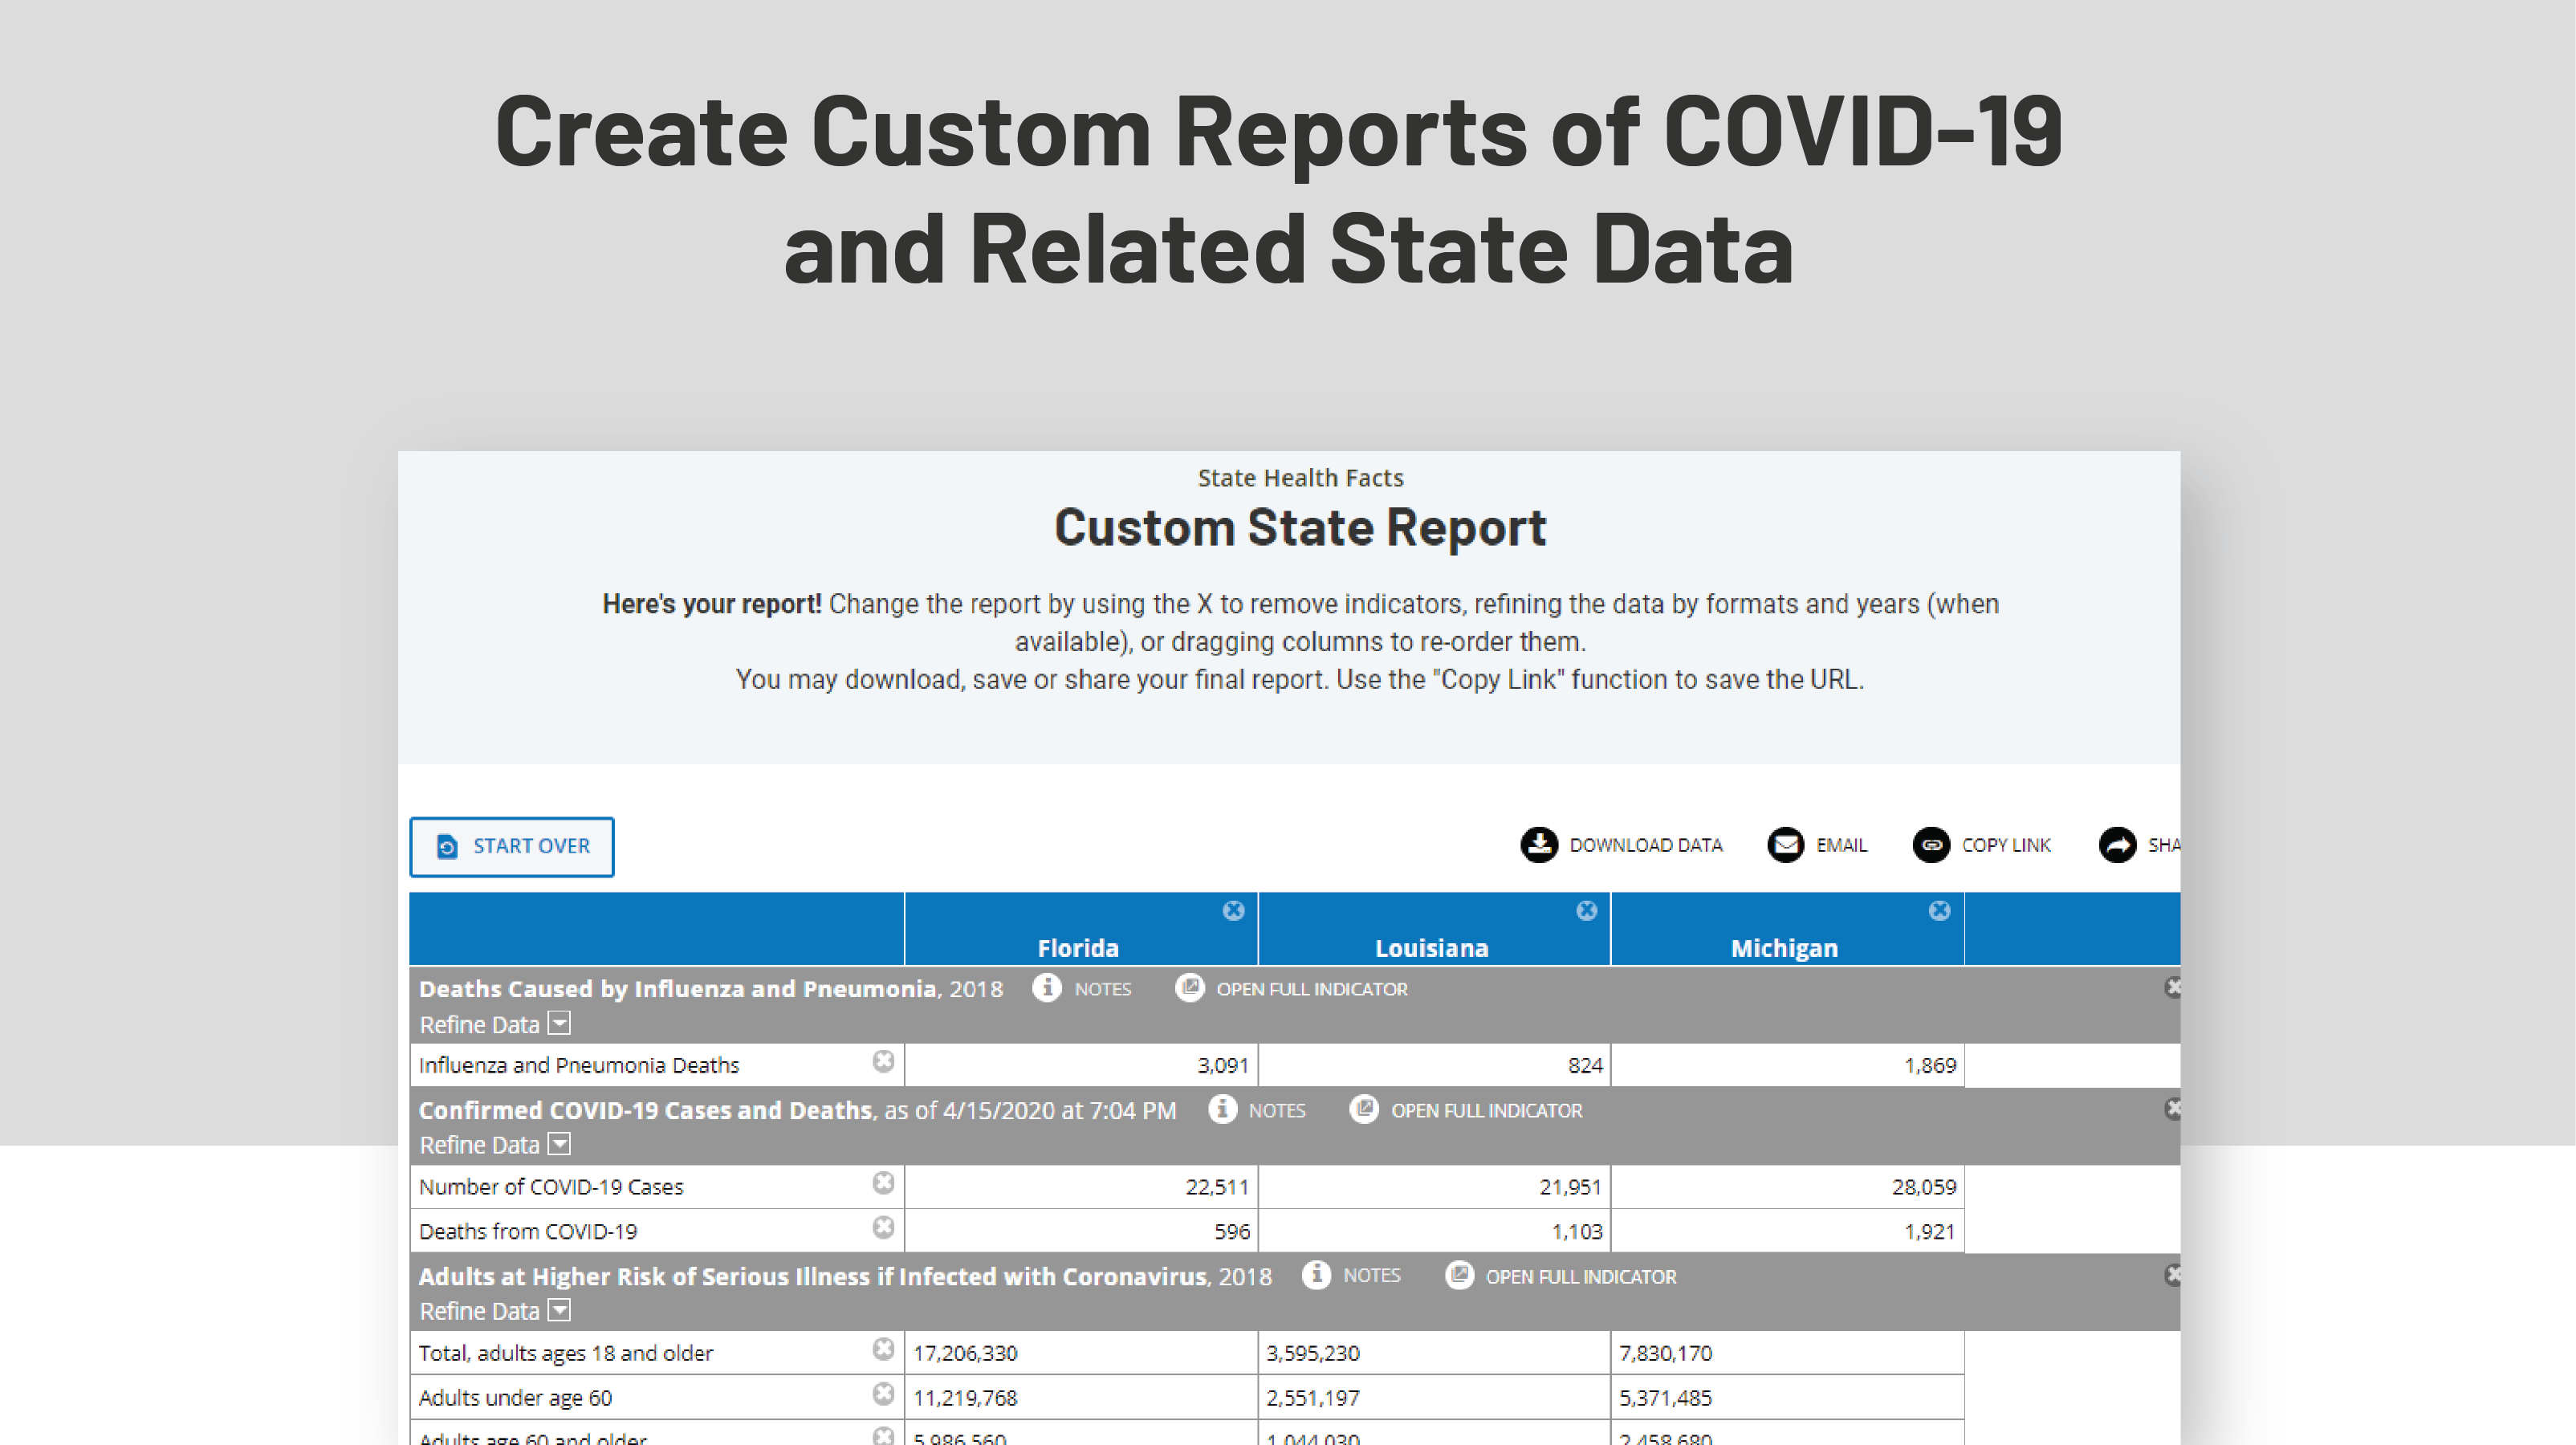Click the Email envelope icon
Viewport: 2576px width, 1445px height.
pyautogui.click(x=1785, y=845)
